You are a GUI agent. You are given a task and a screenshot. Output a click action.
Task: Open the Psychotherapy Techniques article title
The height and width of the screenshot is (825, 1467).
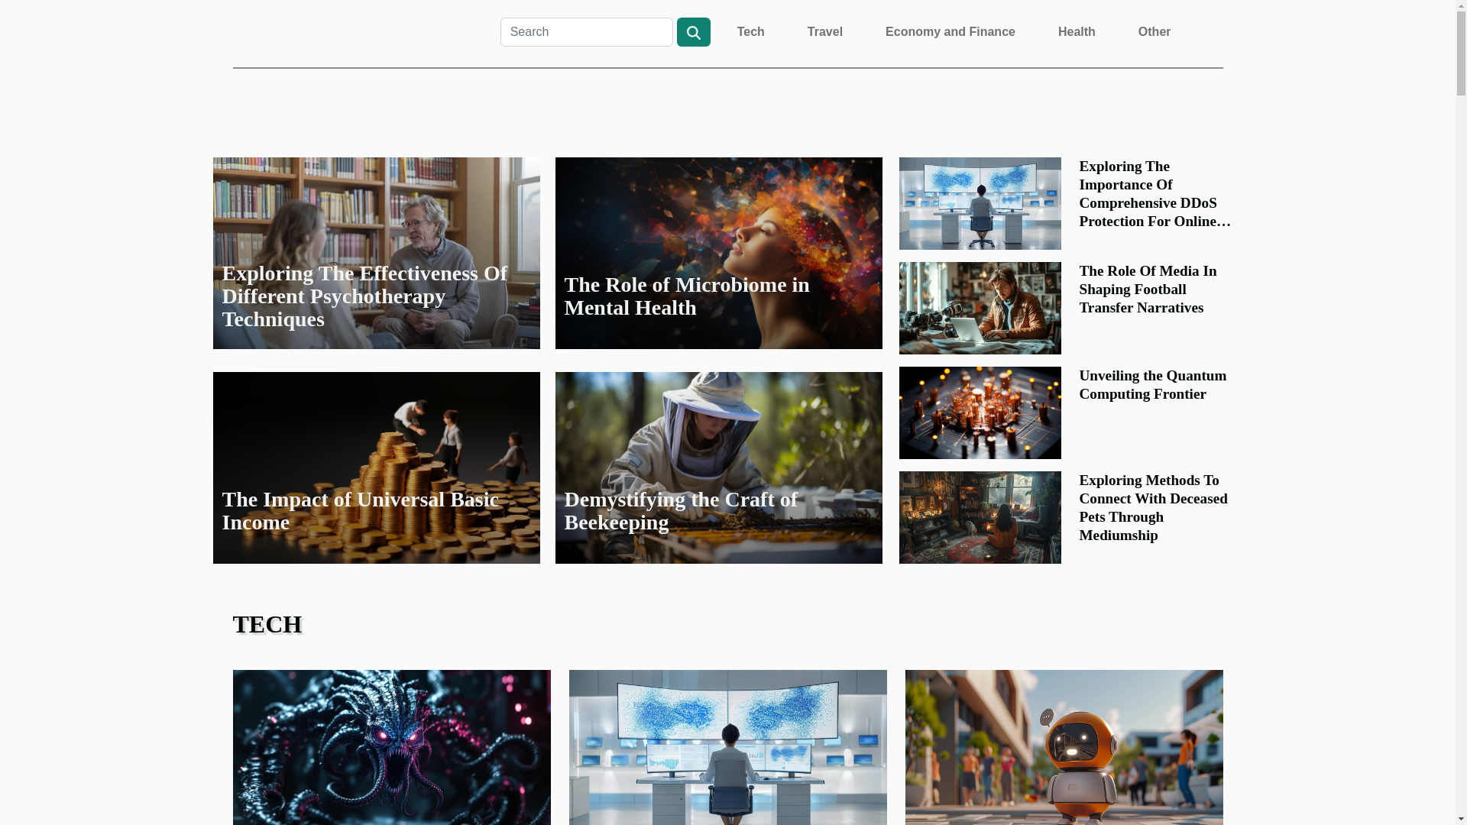tap(364, 296)
